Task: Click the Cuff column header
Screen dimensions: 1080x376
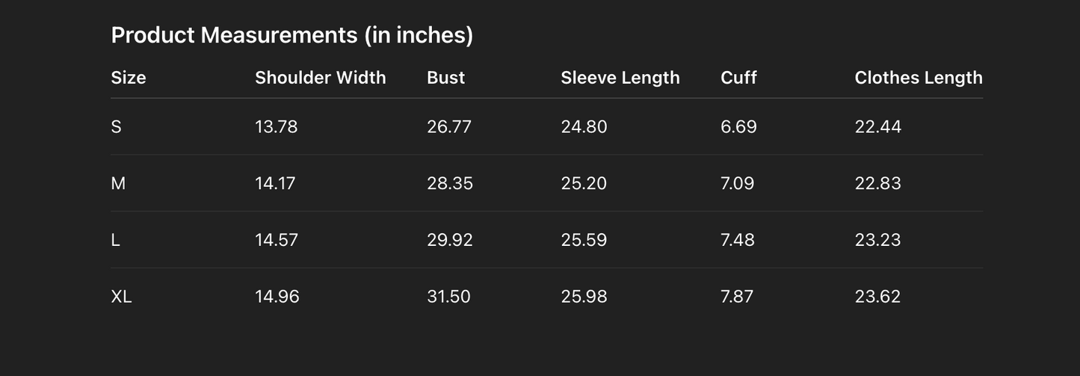Action: point(738,78)
